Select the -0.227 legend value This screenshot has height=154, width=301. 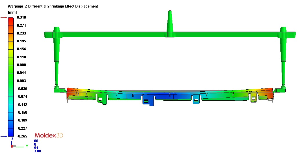point(22,128)
